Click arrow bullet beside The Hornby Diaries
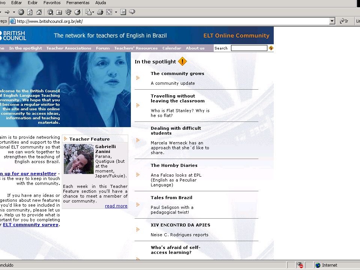 point(138,175)
